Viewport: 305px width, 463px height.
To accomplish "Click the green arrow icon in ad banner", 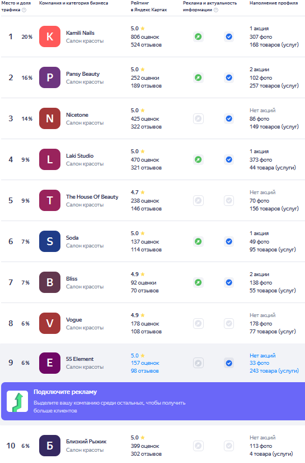I will pos(17,402).
